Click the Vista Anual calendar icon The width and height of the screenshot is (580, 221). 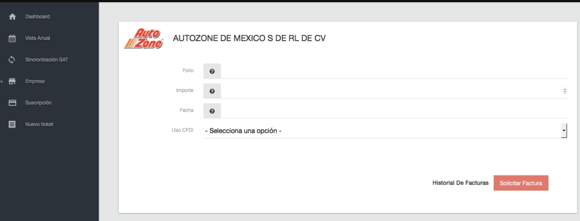pos(12,38)
